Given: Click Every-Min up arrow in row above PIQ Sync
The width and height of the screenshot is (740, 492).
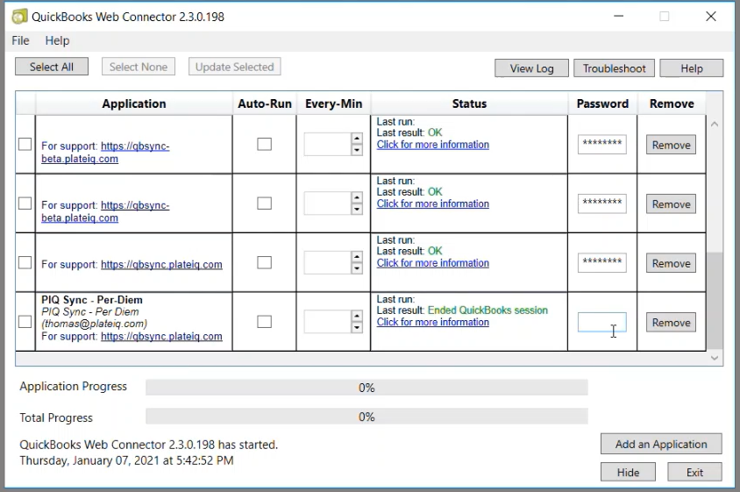Looking at the screenshot, I should tap(357, 257).
